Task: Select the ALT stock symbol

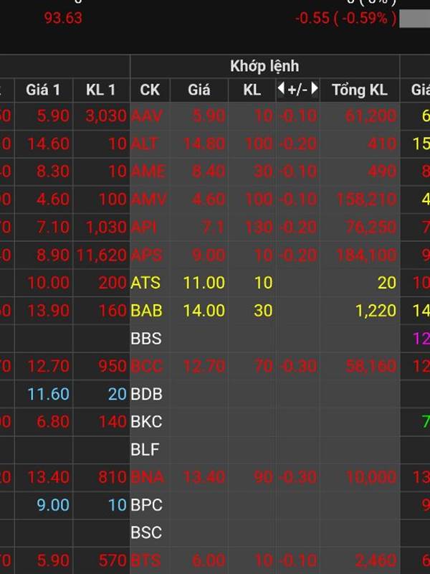Action: click(145, 143)
